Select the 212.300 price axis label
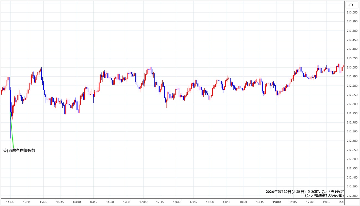Image resolution: width=360 pixels, height=206 pixels. pyautogui.click(x=351, y=196)
